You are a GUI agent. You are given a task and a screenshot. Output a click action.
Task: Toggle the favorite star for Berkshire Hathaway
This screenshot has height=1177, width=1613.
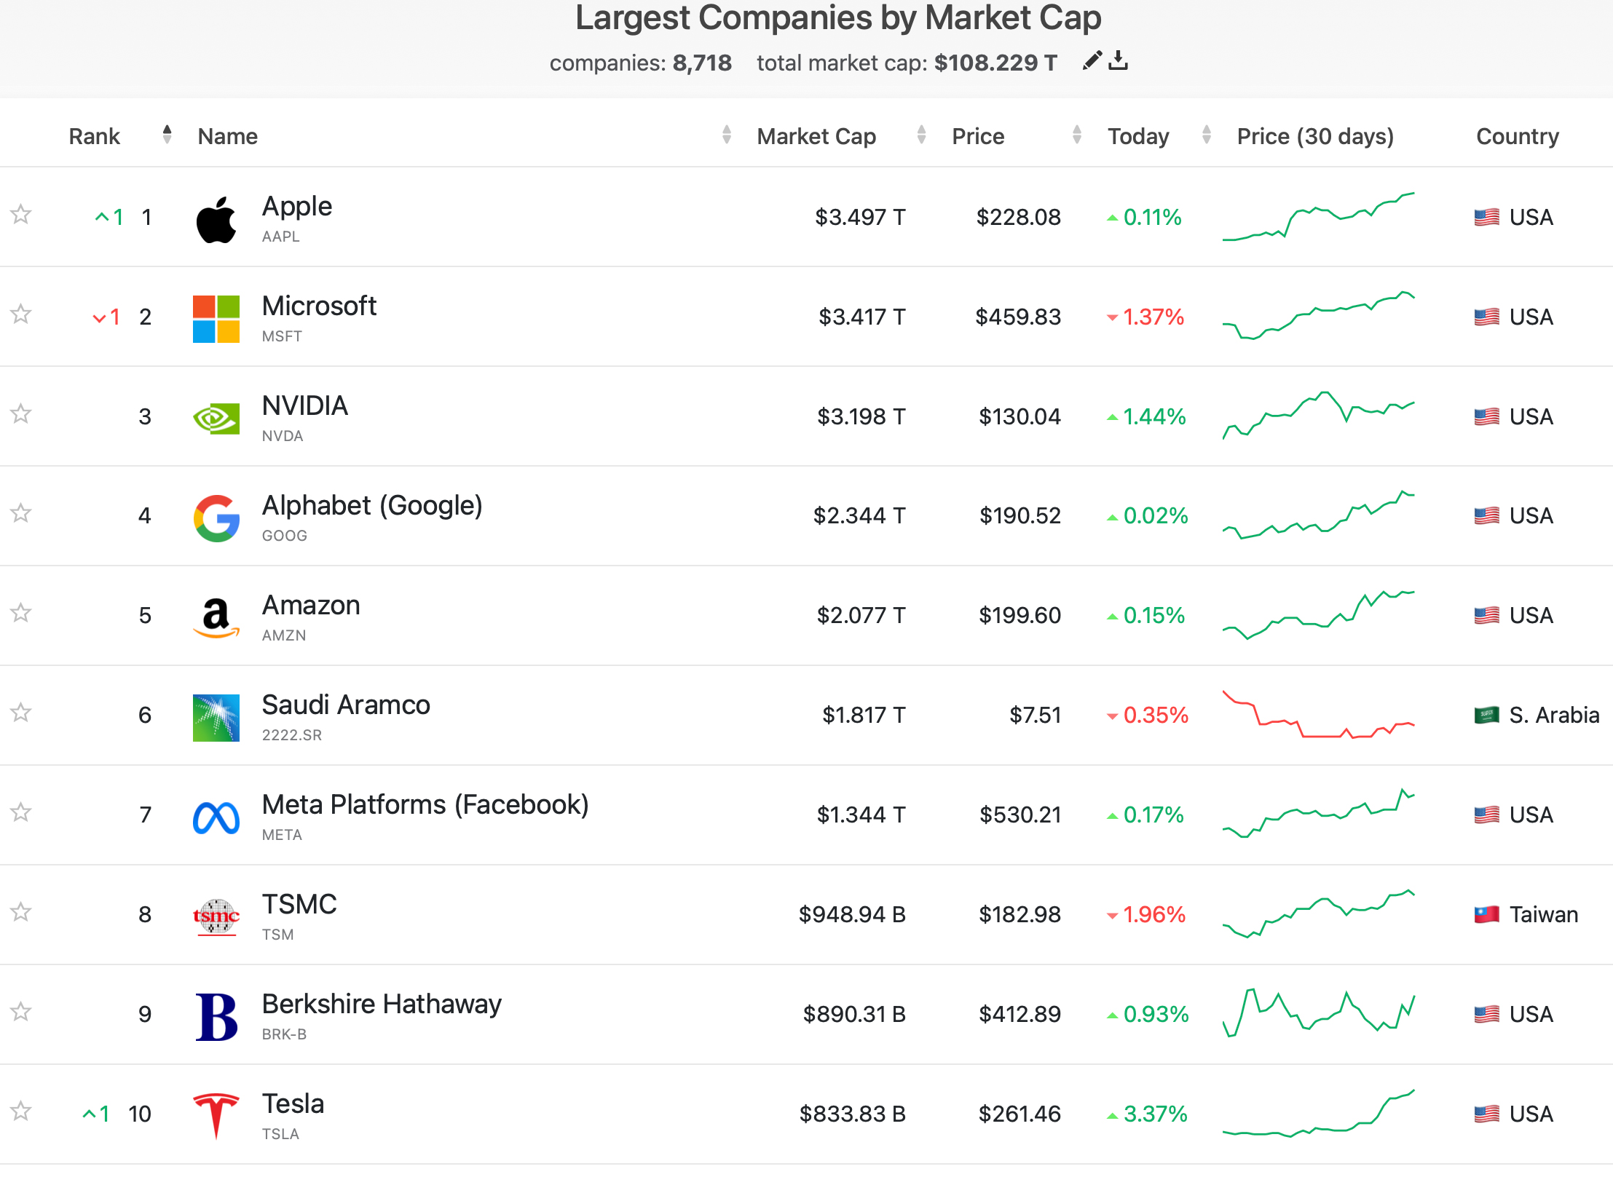(21, 1012)
